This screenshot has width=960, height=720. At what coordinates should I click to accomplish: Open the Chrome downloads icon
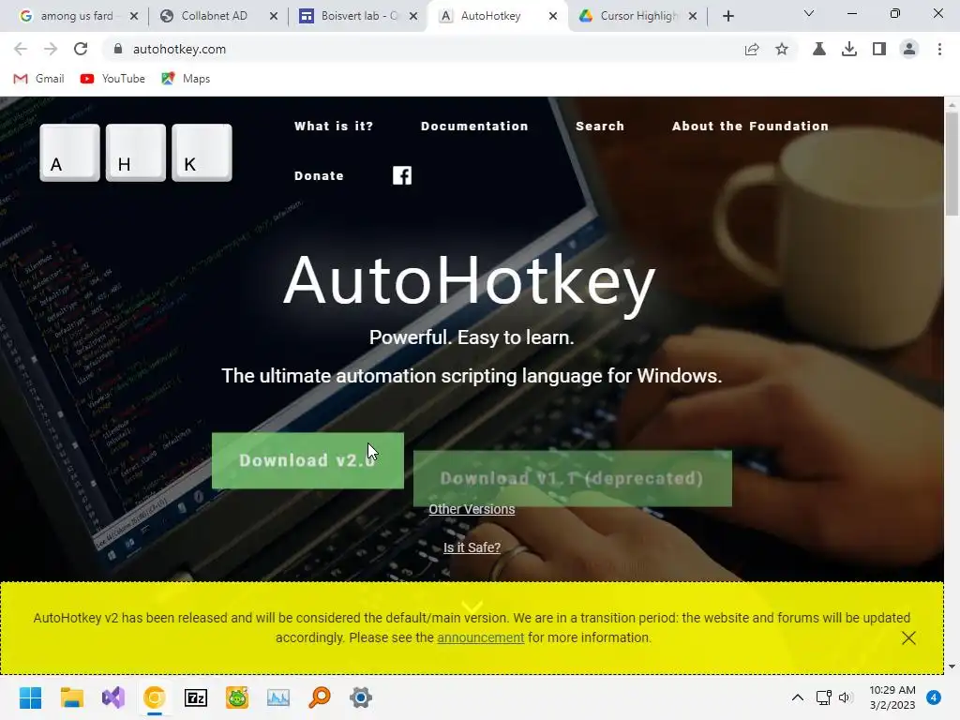tap(849, 49)
